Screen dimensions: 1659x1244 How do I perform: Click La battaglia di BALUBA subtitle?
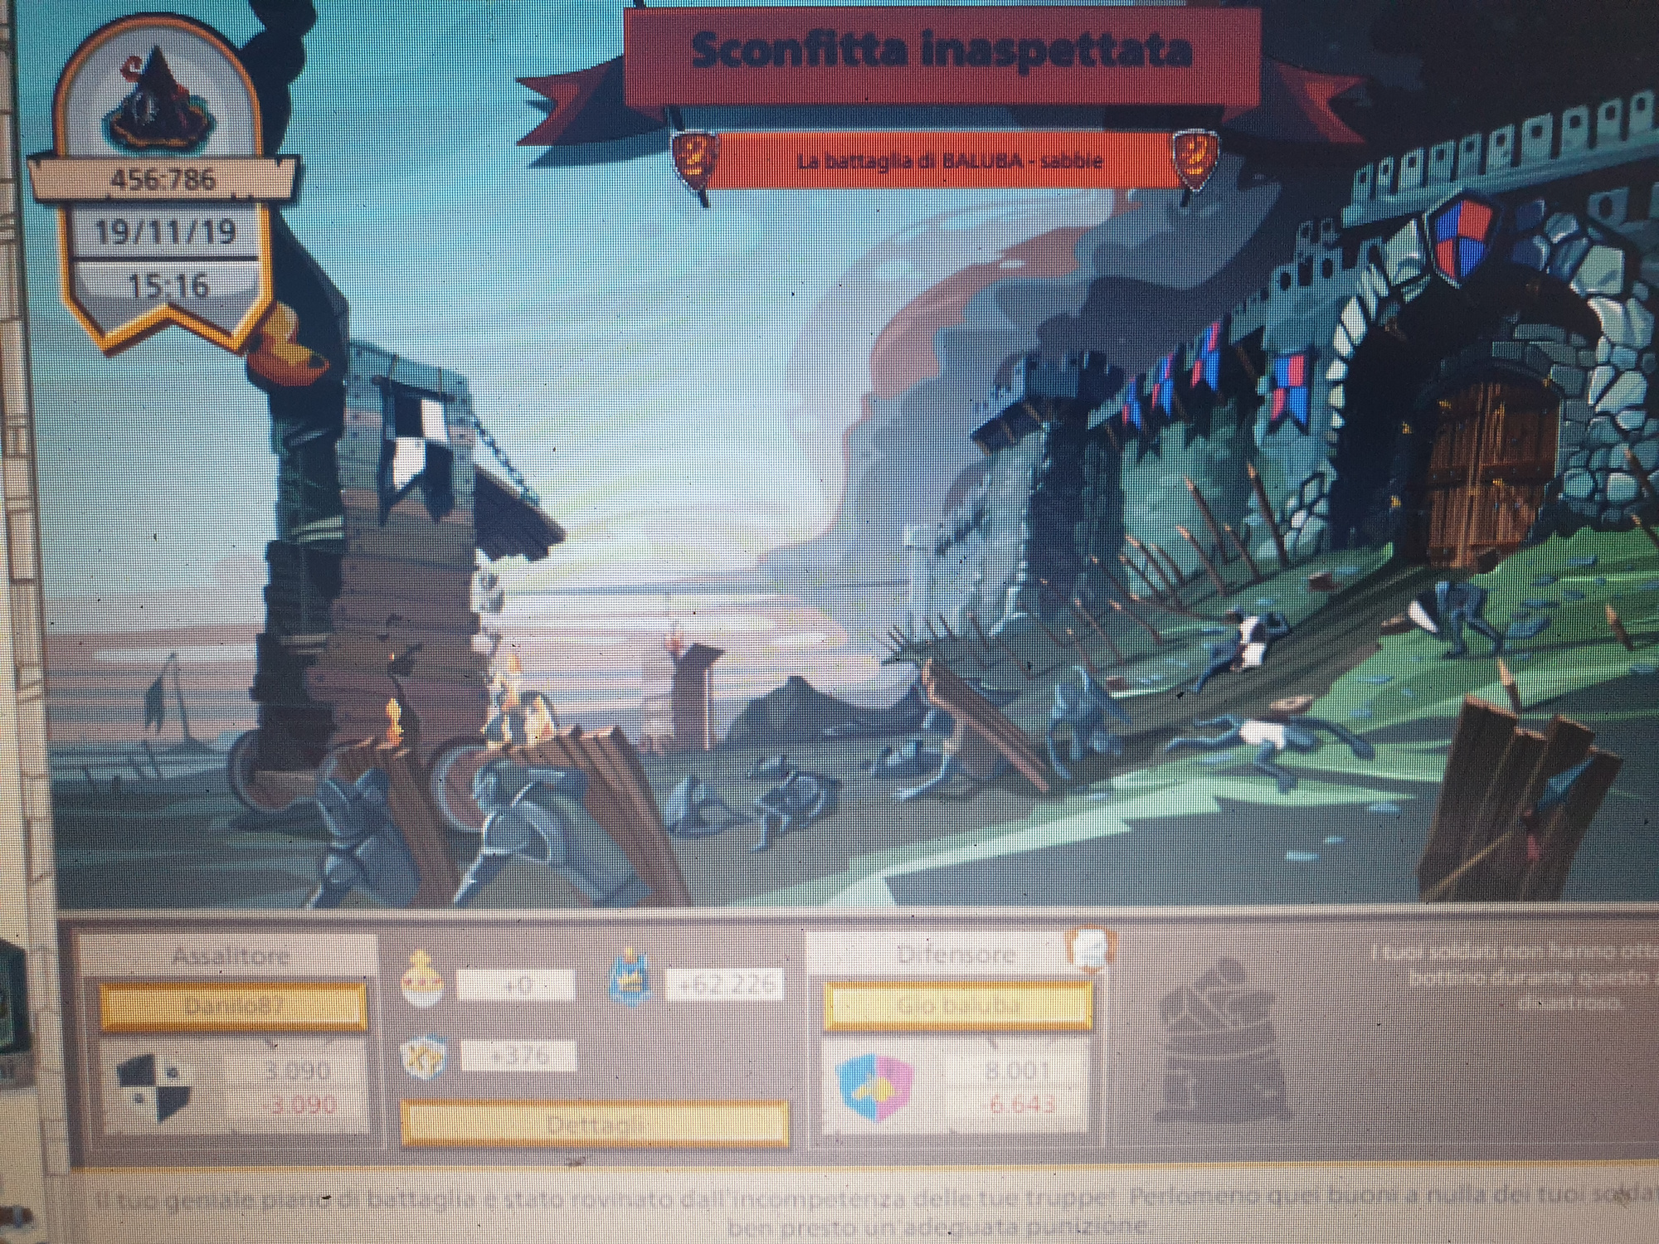[948, 161]
